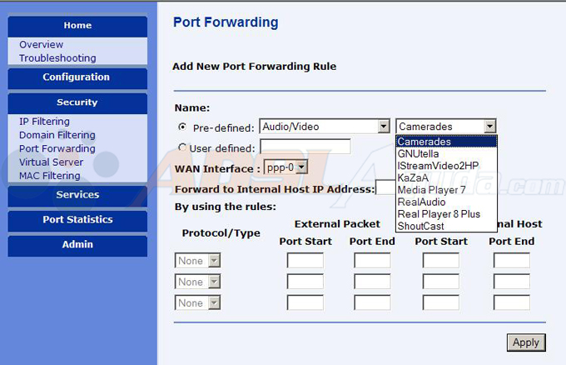Image resolution: width=566 pixels, height=365 pixels.
Task: Select the Pre-defined radio button
Action: (182, 127)
